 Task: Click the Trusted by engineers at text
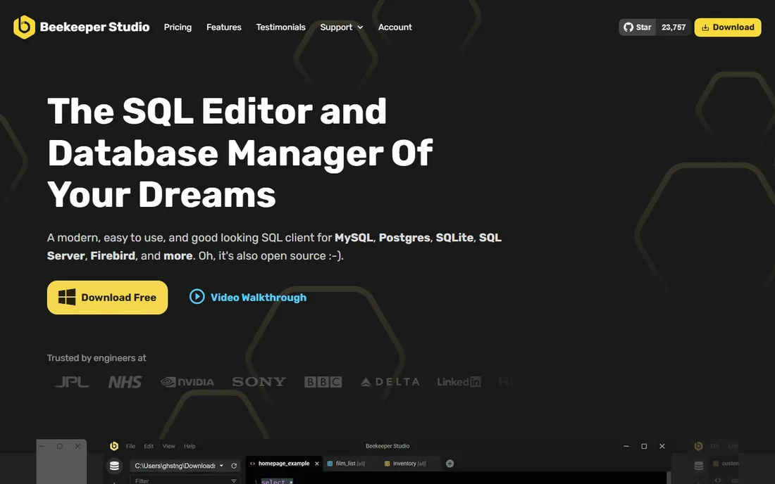click(97, 358)
